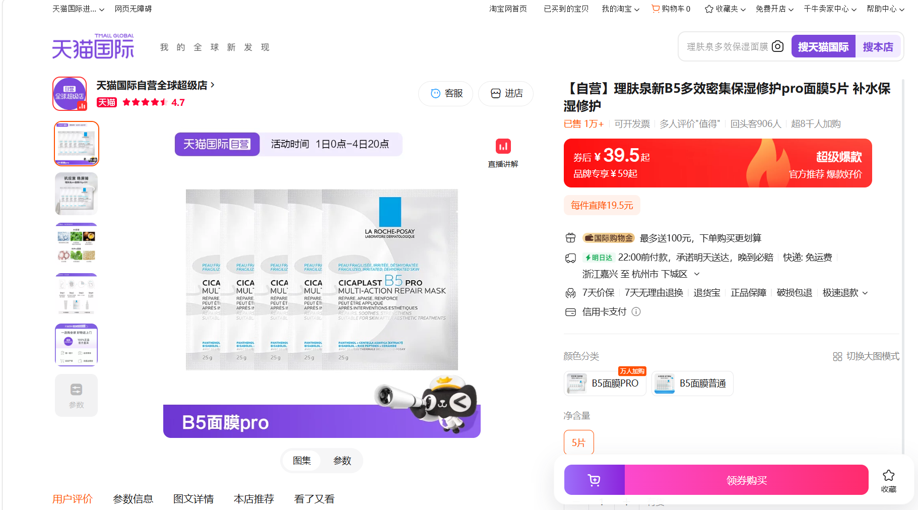Switch to the 图集 gallery tab

click(302, 461)
